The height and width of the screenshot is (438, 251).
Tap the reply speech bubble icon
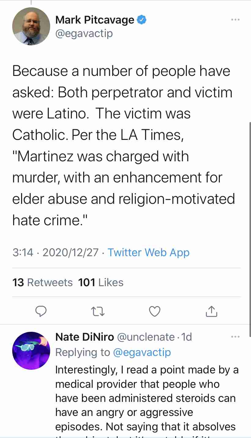pyautogui.click(x=41, y=311)
